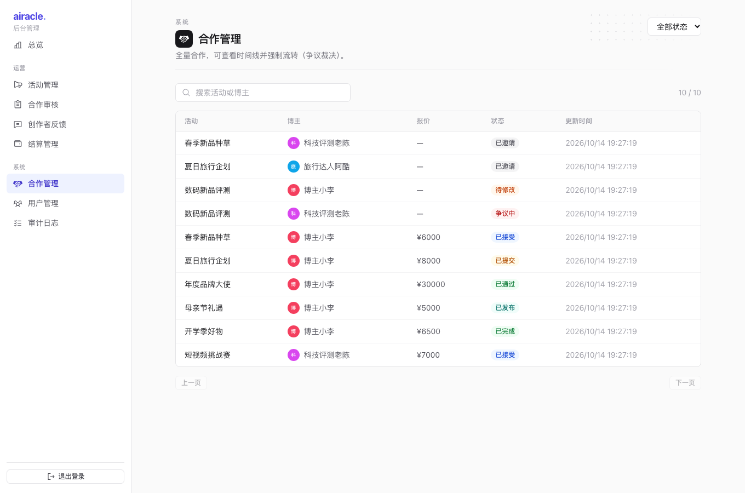Click 旅行达人阿酷 blogger name

click(x=326, y=167)
